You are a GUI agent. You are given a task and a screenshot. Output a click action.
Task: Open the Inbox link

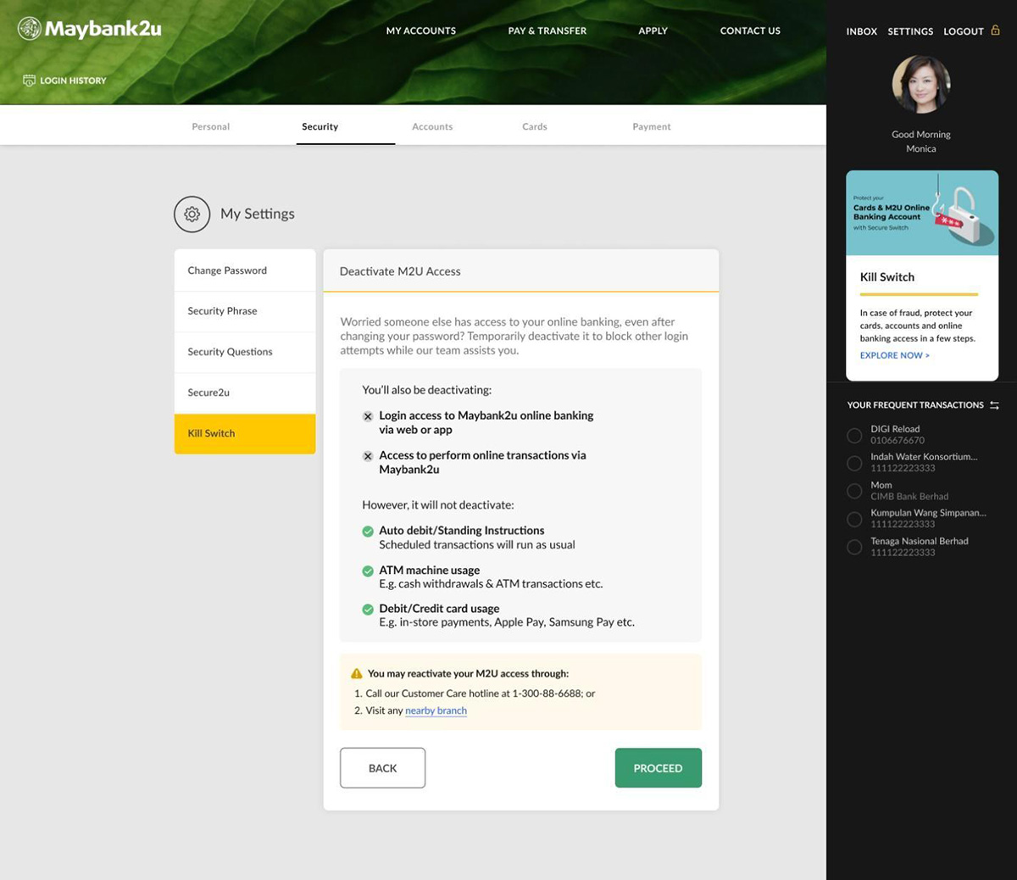pos(862,31)
